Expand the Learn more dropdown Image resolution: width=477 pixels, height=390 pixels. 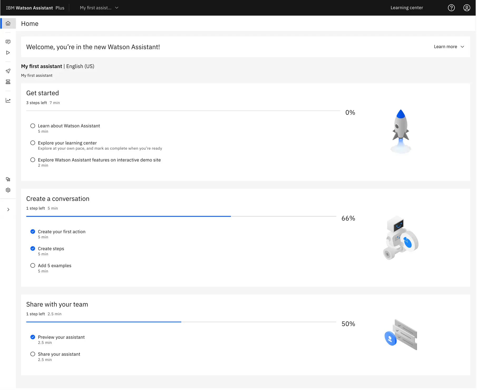pos(449,47)
